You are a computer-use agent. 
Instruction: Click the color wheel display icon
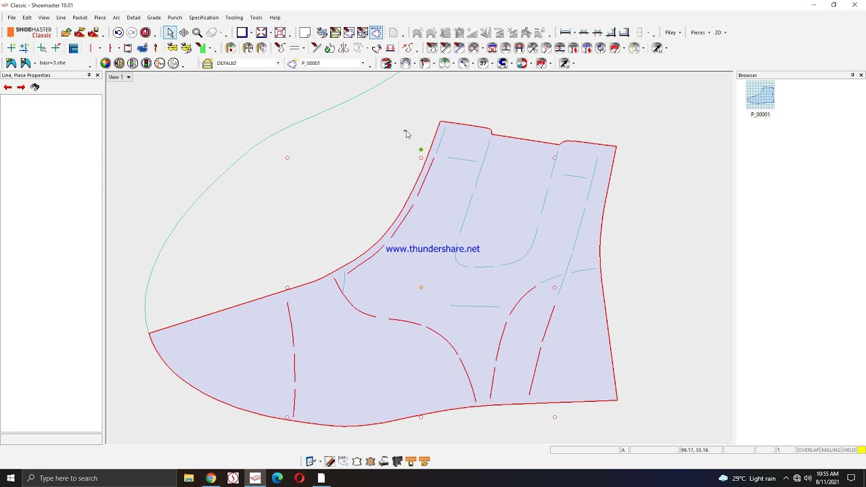(106, 63)
